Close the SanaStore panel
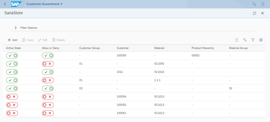The width and height of the screenshot is (270, 122). (263, 13)
